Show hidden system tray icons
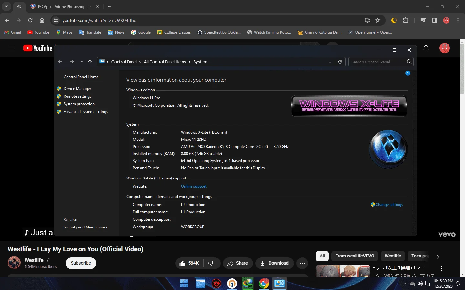This screenshot has width=465, height=290. tap(405, 284)
